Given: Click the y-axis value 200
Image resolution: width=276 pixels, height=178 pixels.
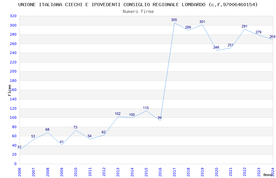Looking at the screenshot, I should click(x=13, y=71).
